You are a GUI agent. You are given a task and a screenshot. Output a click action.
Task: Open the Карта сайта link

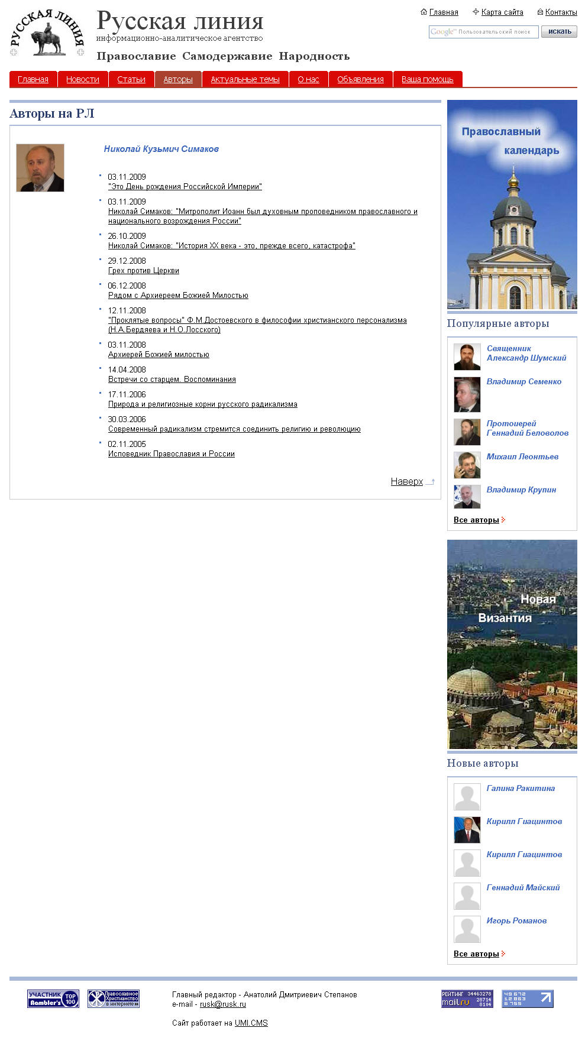tap(502, 12)
